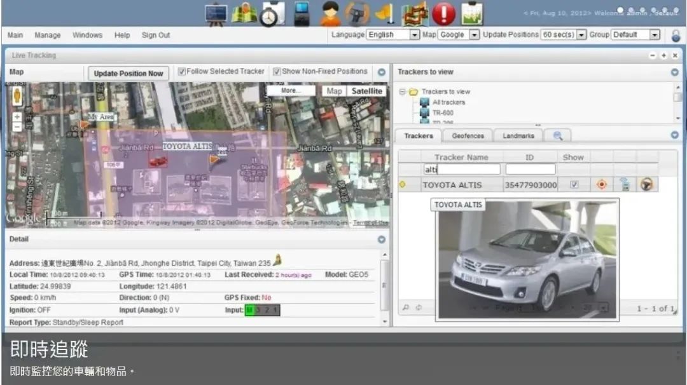Screen dimensions: 687x385
Task: Click the lock icon beside Group dropdown
Action: 676,36
